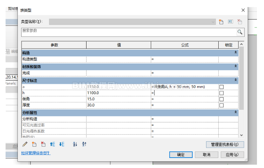Click the 应用(A) button
Screen dimensions: 264x168
(232, 155)
